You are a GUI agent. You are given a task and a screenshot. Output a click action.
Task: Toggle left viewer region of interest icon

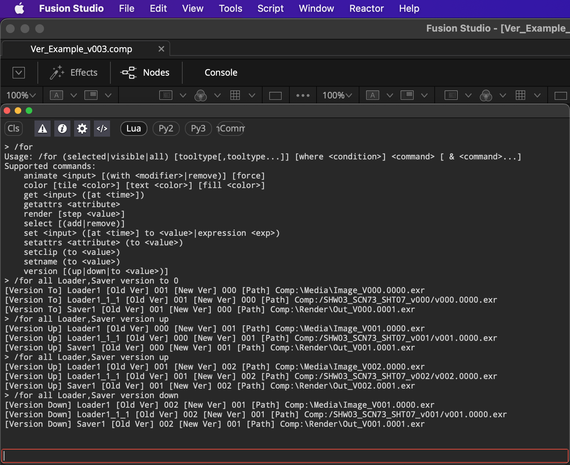coord(166,95)
